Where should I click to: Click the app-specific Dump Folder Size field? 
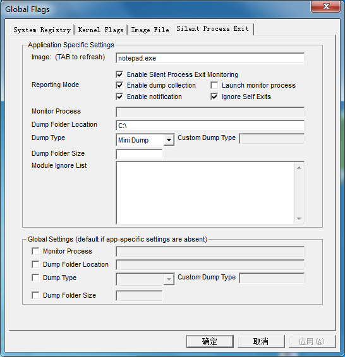tap(139, 155)
